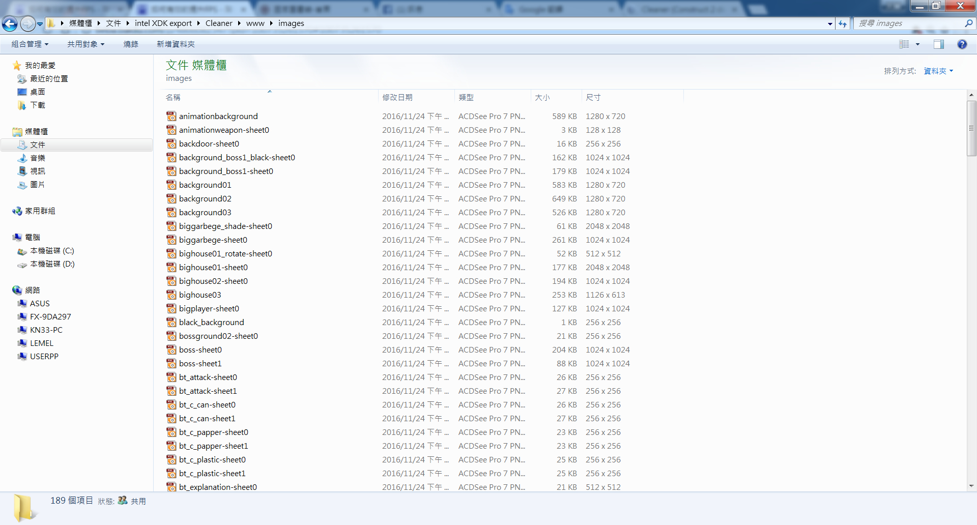This screenshot has width=977, height=525.
Task: Click the 新增資料夾 button
Action: point(176,44)
